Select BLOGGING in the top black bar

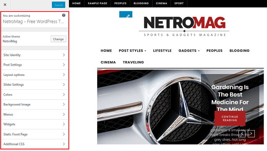(x=141, y=3)
